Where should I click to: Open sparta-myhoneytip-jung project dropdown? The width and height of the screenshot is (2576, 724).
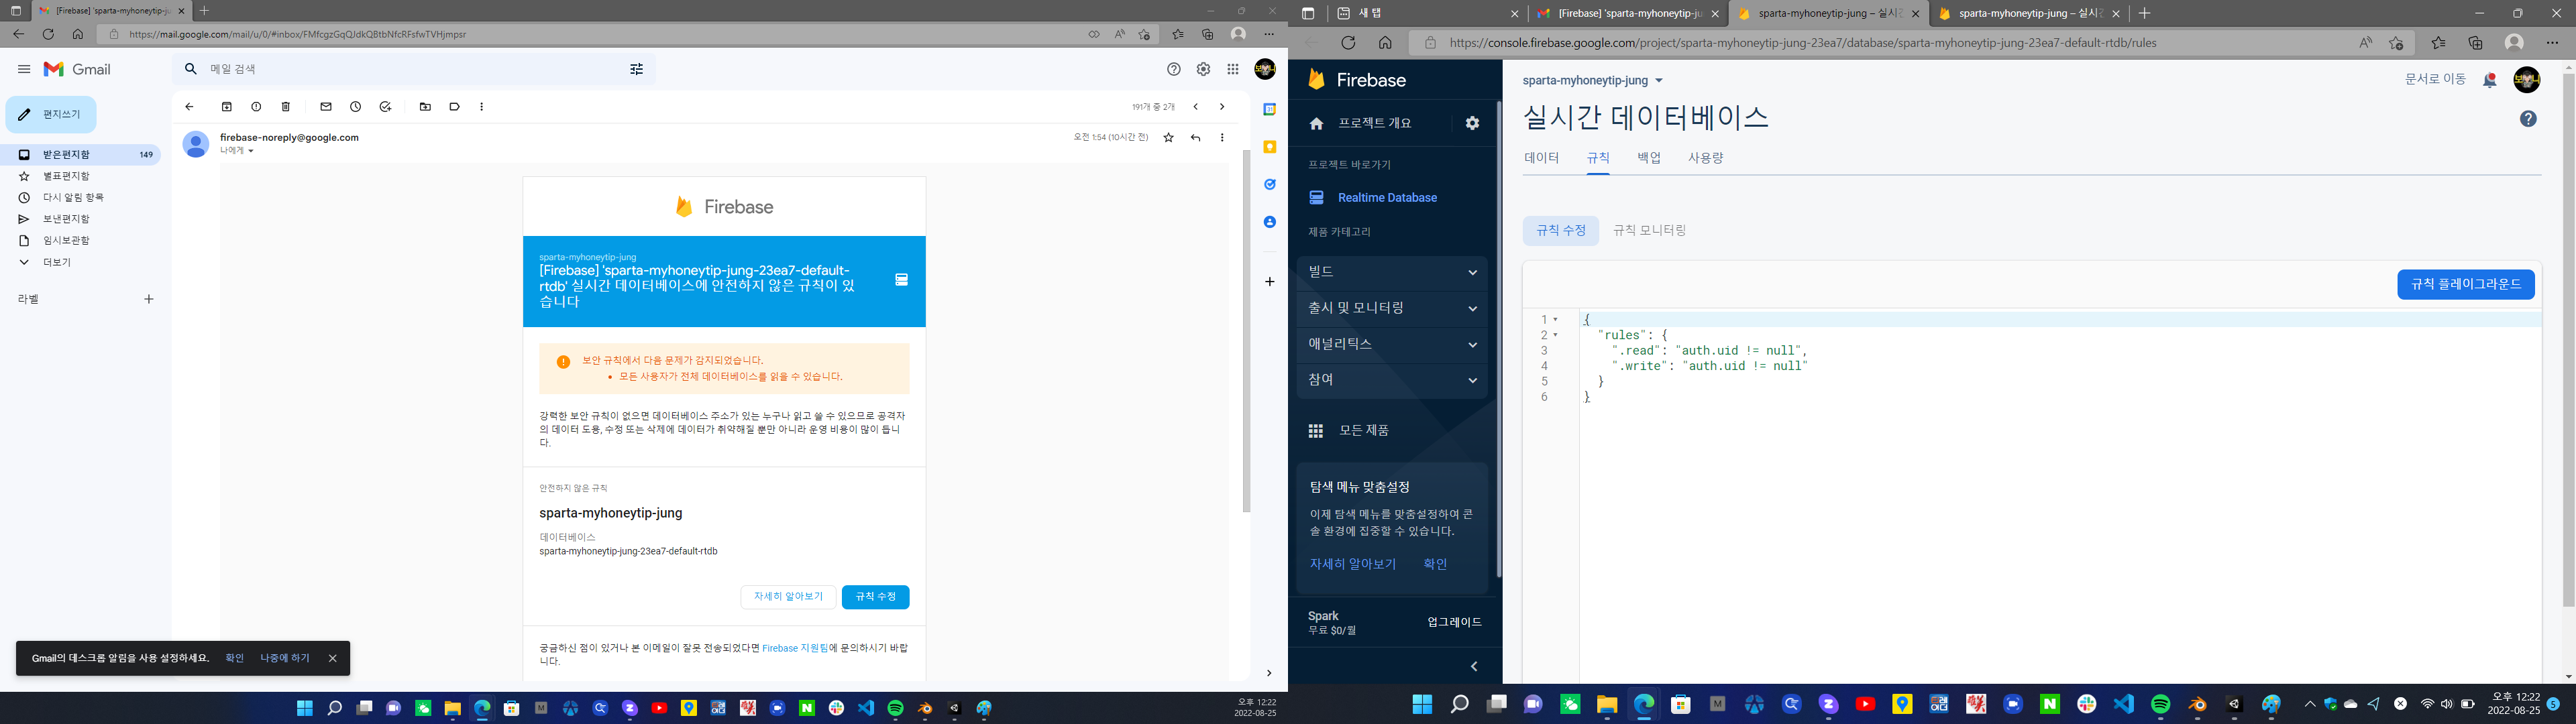pos(1593,80)
